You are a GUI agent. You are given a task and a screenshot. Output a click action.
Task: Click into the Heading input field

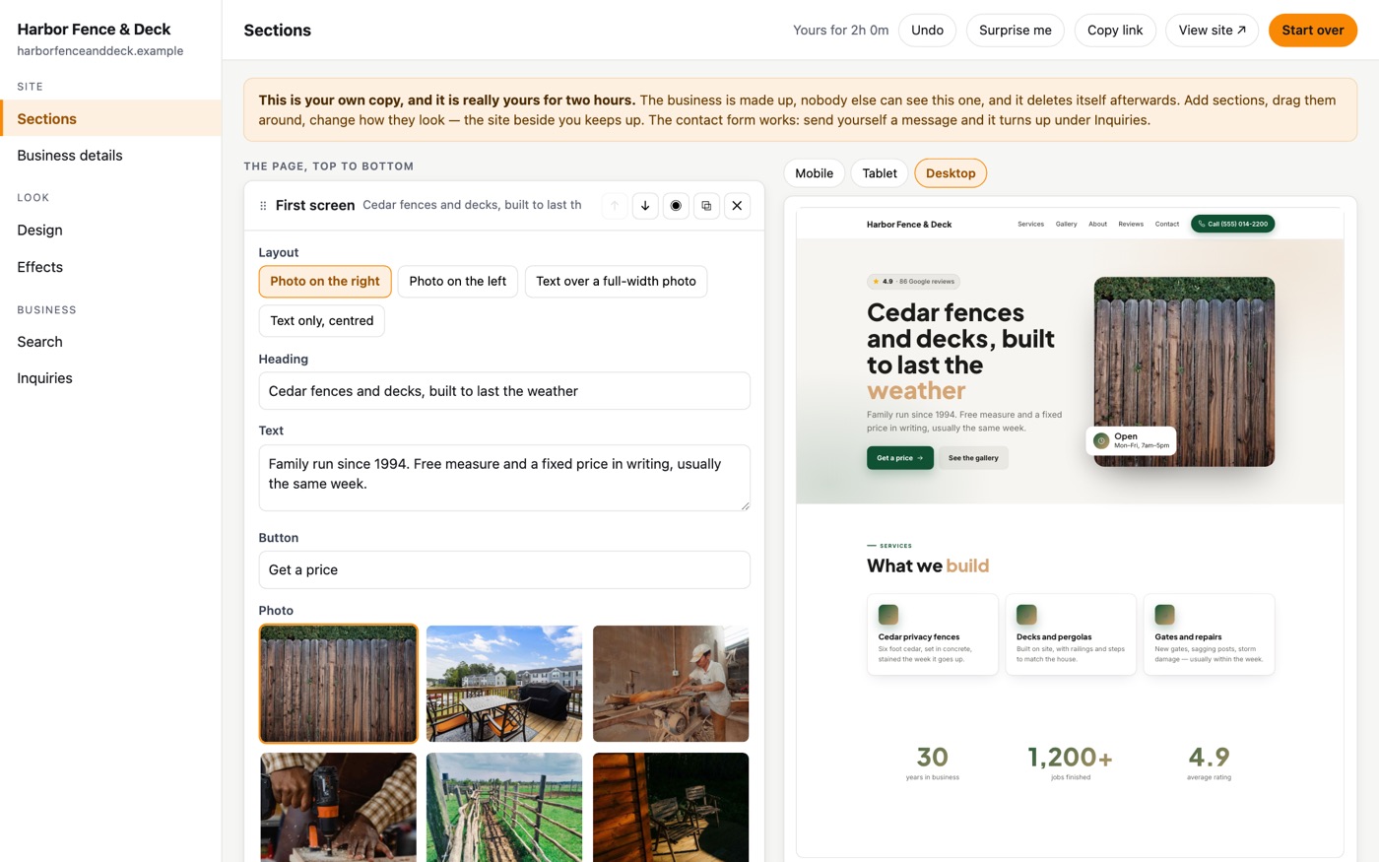pyautogui.click(x=504, y=391)
